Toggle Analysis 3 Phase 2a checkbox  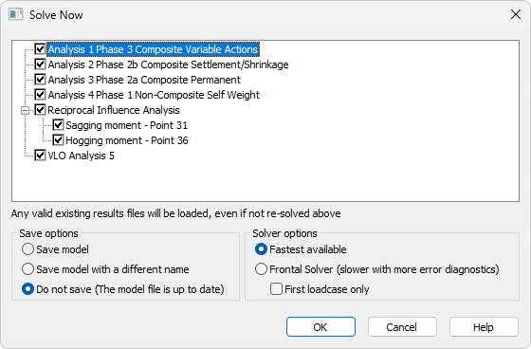point(40,80)
